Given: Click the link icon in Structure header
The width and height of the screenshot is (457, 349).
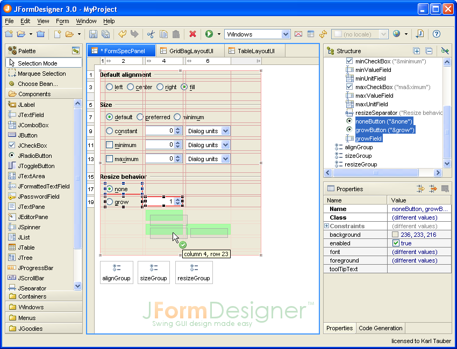Looking at the screenshot, I should (x=445, y=51).
